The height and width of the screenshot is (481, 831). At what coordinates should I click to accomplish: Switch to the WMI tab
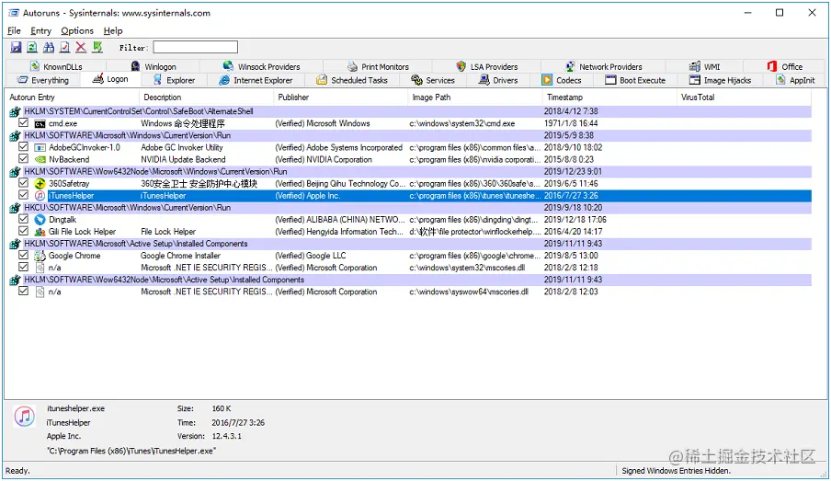(704, 66)
